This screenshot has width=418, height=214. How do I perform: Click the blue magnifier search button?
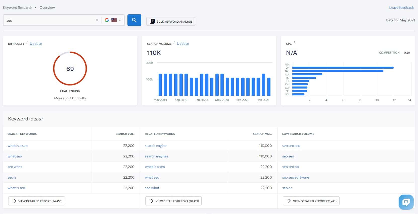click(x=134, y=20)
